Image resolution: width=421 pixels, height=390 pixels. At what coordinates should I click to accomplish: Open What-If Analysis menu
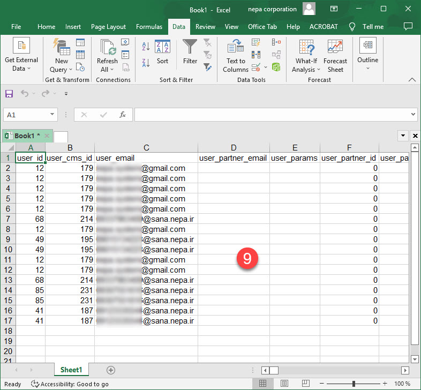[x=306, y=56]
